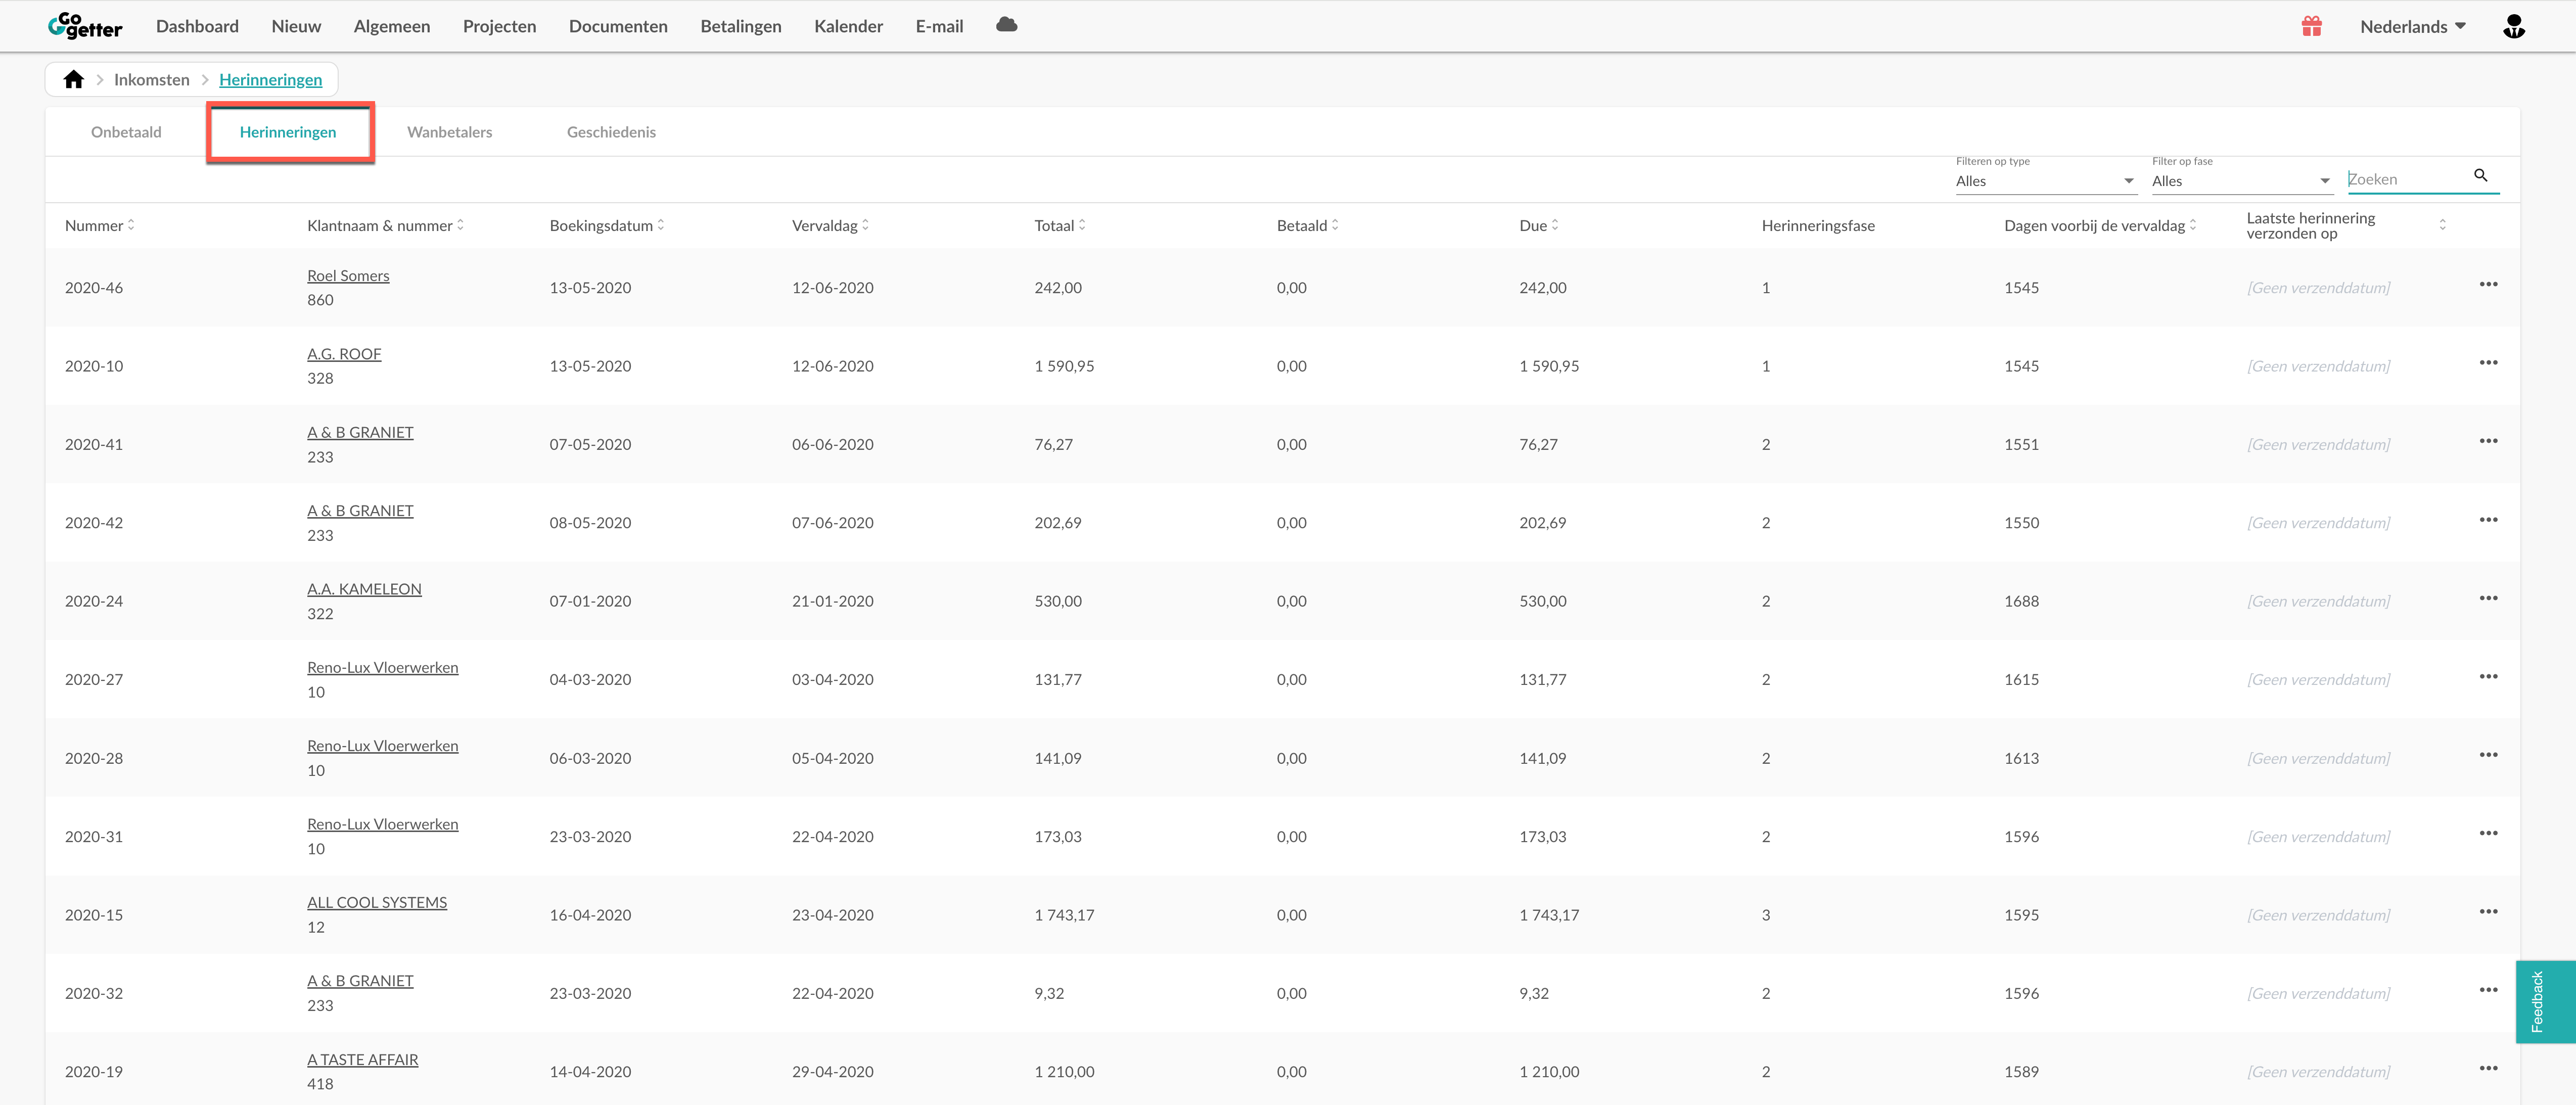Open actions menu for invoice 2020-46

2488,285
